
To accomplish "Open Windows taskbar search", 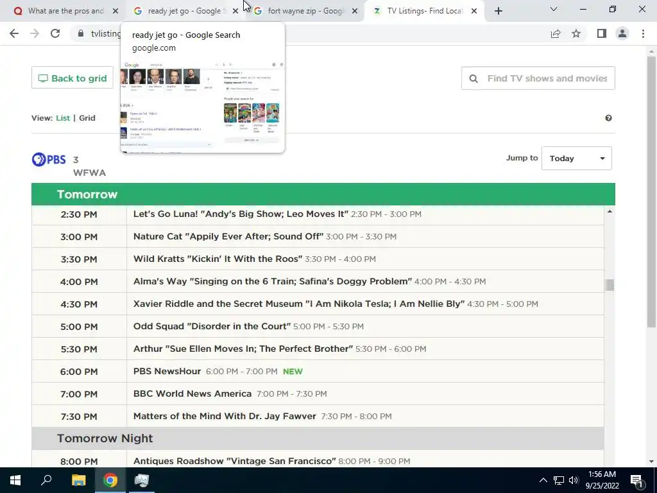I will (46, 480).
